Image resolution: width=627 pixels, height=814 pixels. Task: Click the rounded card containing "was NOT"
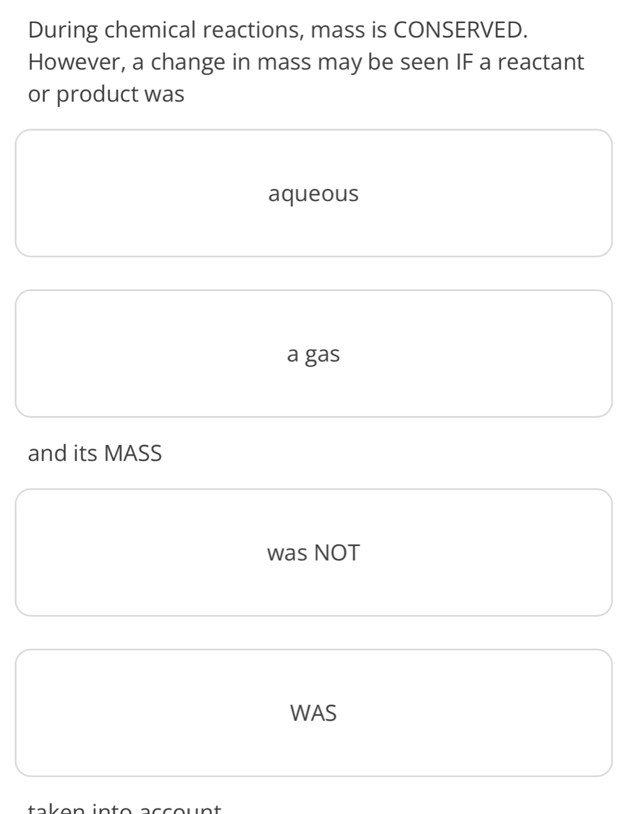click(x=313, y=552)
